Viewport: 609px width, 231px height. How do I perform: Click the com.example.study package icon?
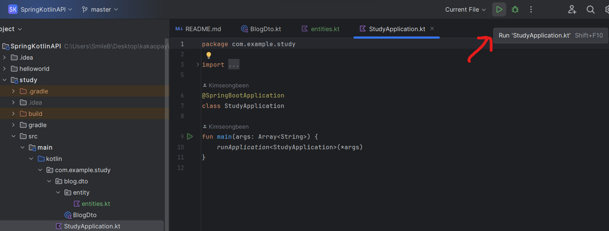coord(50,170)
